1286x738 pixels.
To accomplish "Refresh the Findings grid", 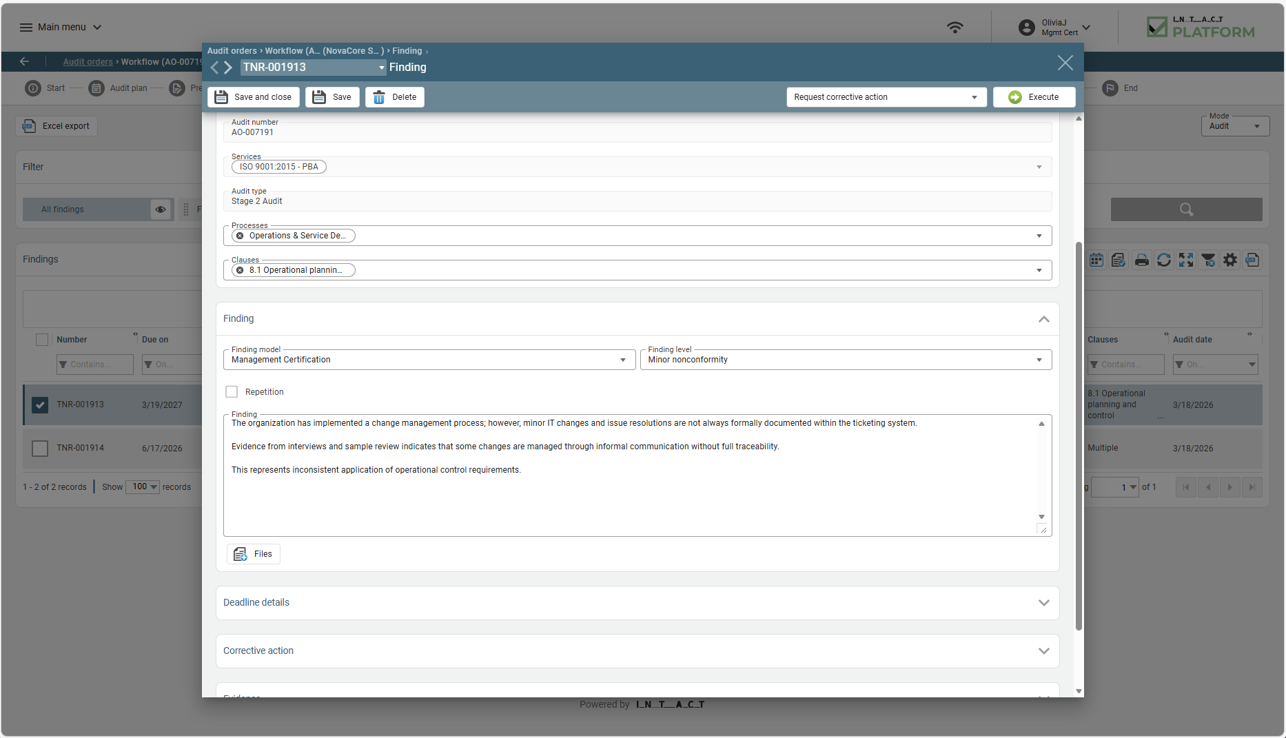I will (x=1163, y=260).
